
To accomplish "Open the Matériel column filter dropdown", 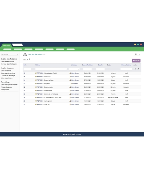I will click(x=51, y=69).
